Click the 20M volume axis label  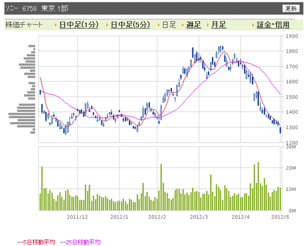click(291, 168)
